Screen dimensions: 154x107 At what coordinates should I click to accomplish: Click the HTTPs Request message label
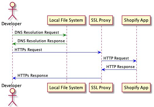pyautogui.click(x=28, y=50)
